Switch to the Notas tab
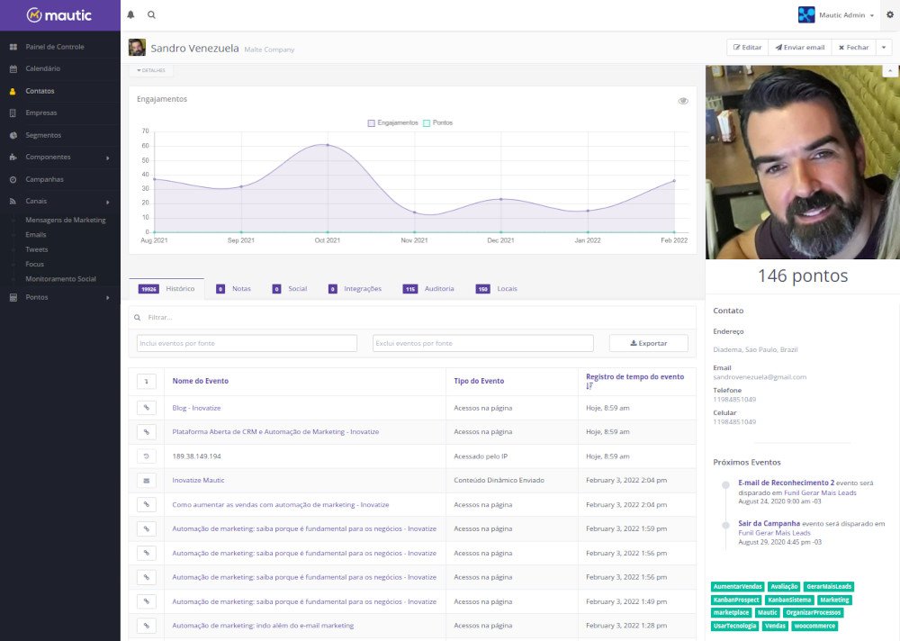Image resolution: width=900 pixels, height=641 pixels. point(234,289)
